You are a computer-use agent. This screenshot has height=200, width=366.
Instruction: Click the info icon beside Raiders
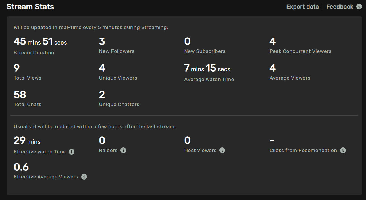(123, 150)
